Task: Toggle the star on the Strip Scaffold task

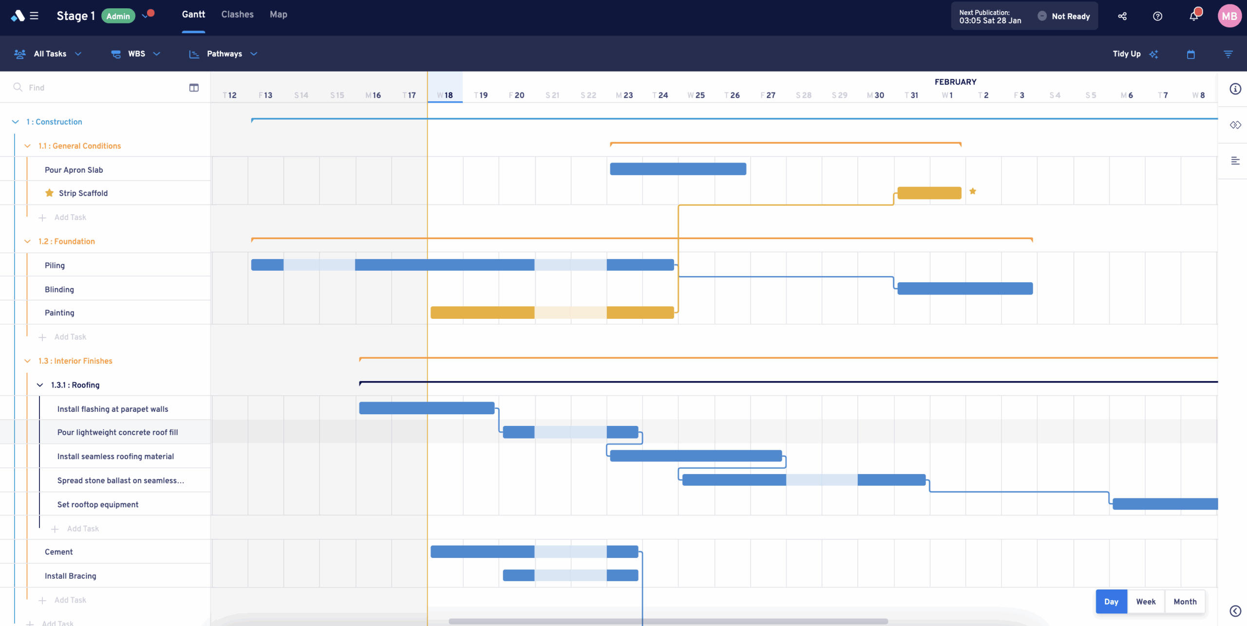Action: (x=49, y=193)
